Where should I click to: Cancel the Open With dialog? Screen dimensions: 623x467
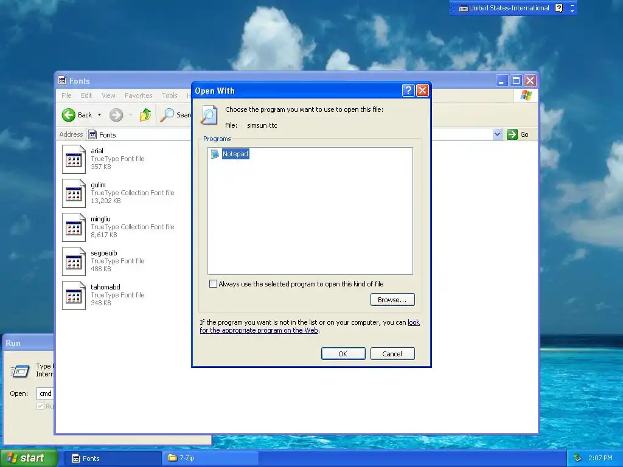[392, 354]
